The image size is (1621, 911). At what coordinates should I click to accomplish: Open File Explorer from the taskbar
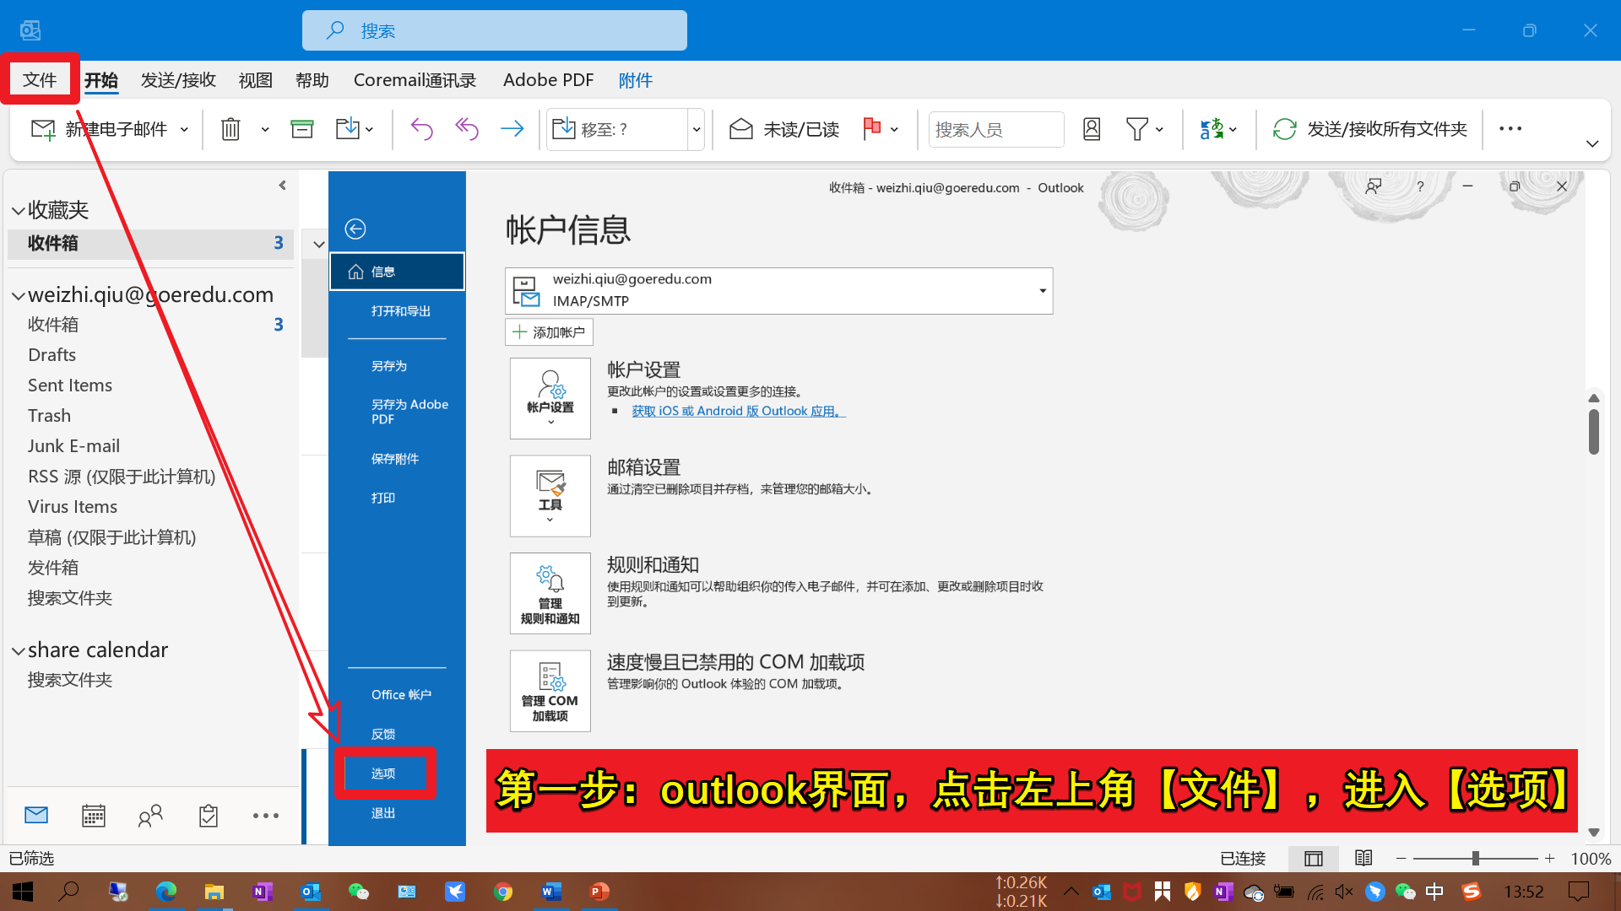pos(214,892)
